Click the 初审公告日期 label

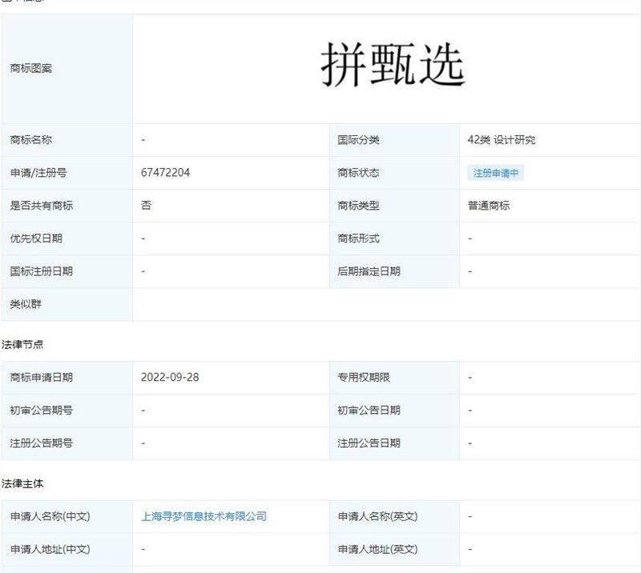pyautogui.click(x=369, y=410)
